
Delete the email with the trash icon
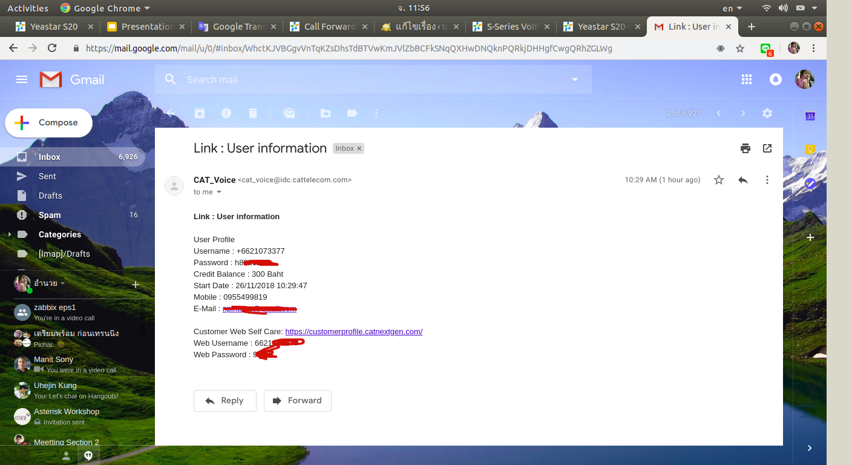[x=253, y=113]
